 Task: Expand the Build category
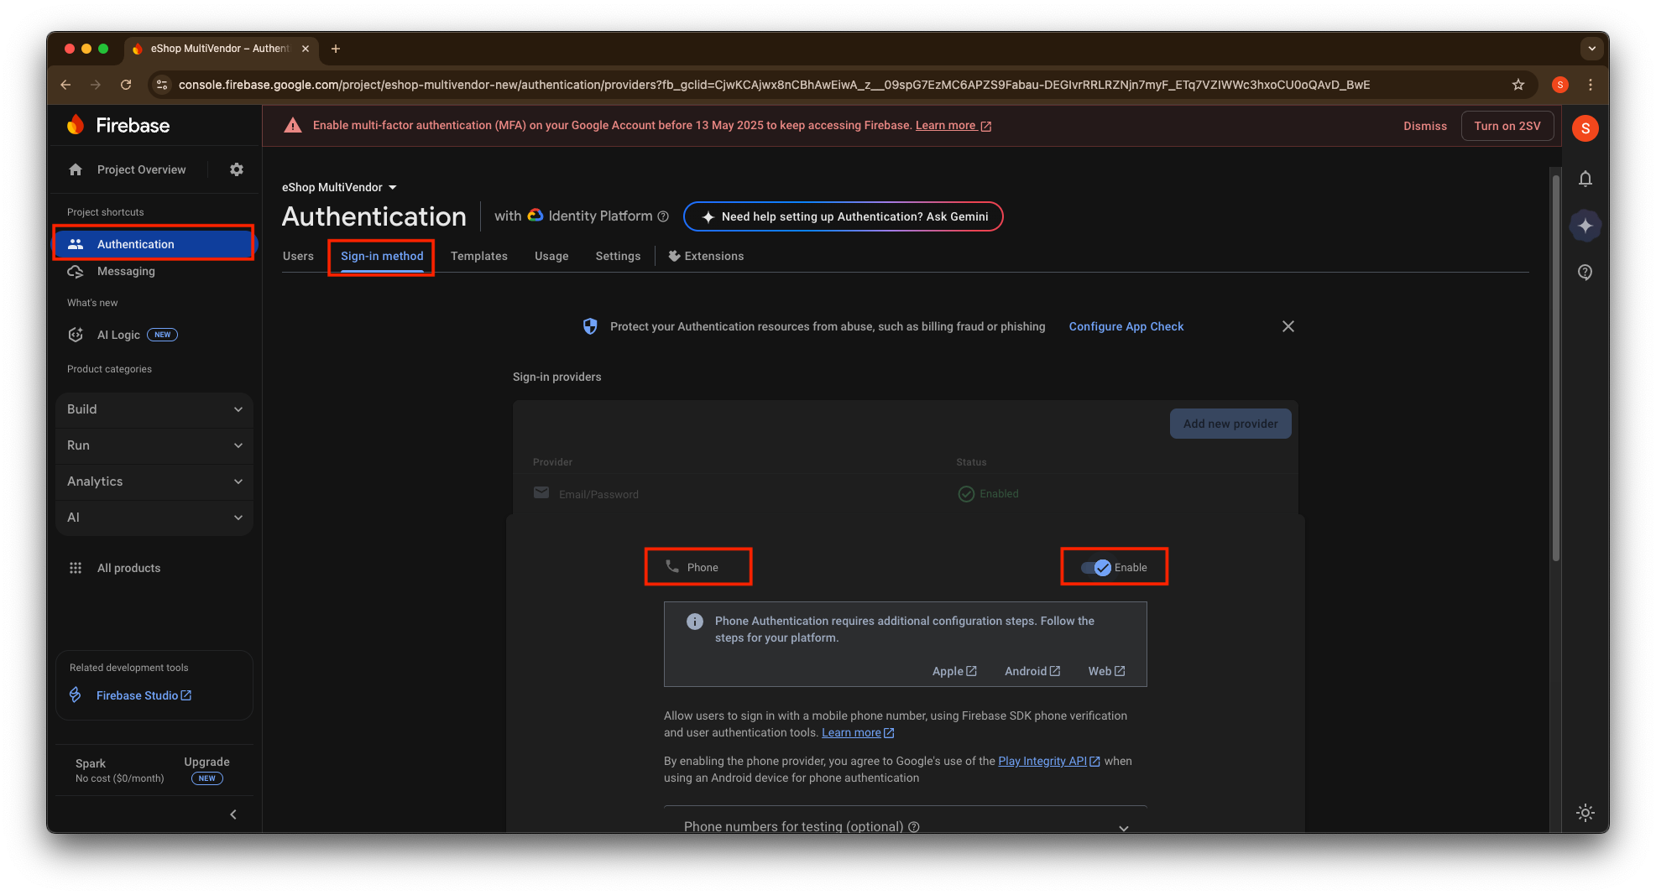(154, 409)
